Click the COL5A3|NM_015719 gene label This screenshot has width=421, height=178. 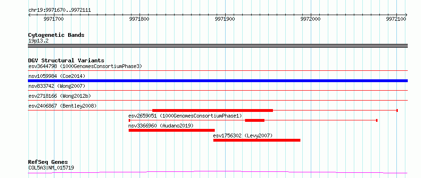click(x=51, y=168)
